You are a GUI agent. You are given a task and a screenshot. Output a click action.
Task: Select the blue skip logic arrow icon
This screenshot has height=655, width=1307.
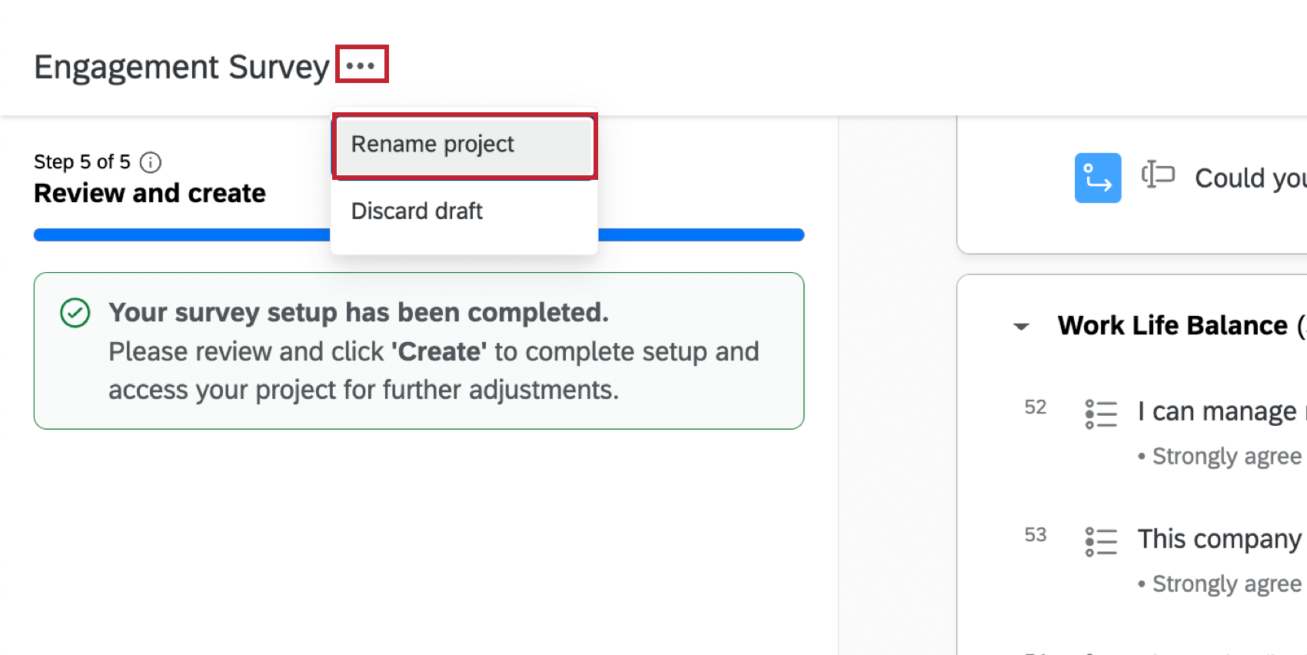pyautogui.click(x=1097, y=178)
